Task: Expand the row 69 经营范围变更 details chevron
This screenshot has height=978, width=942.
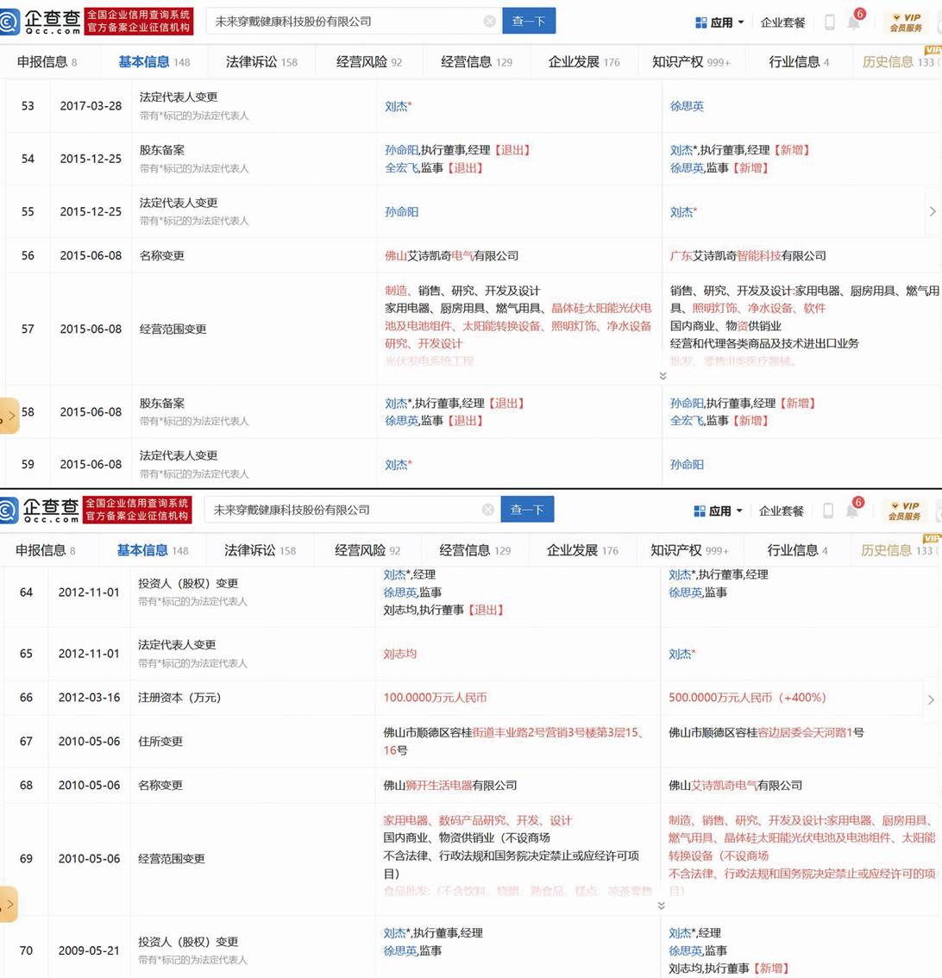Action: [662, 906]
